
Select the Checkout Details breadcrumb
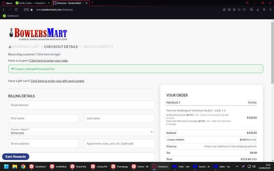(61, 47)
